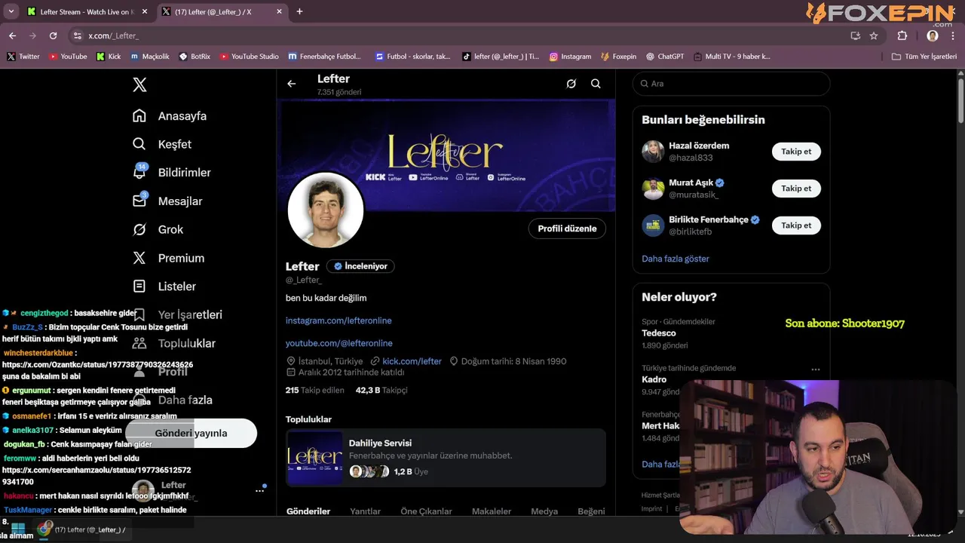This screenshot has width=965, height=543.
Task: Open the instagram.com/lefteronline link
Action: click(x=339, y=321)
